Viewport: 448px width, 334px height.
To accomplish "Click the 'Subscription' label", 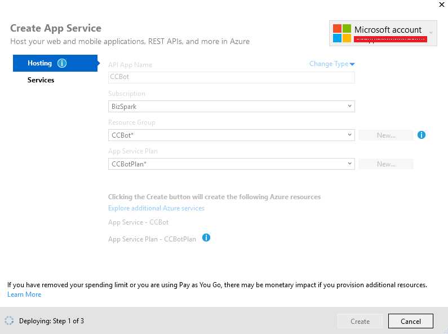I will click(127, 94).
